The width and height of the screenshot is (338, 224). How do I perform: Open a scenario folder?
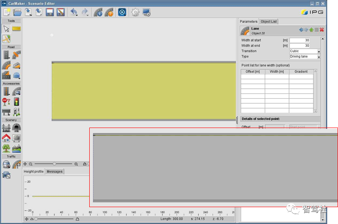pyautogui.click(x=17, y=12)
